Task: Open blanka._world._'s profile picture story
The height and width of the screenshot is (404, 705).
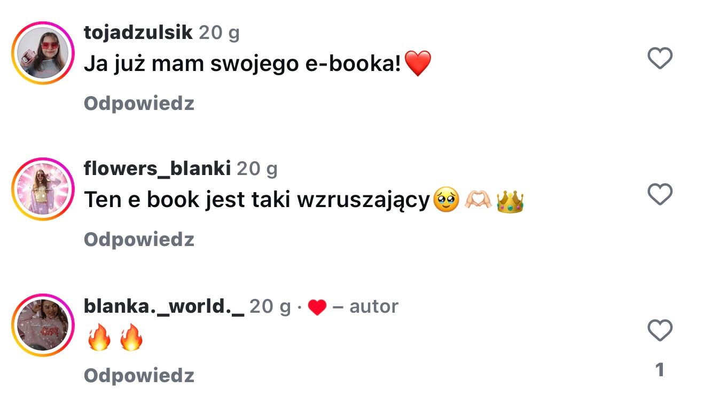Action: 43,325
